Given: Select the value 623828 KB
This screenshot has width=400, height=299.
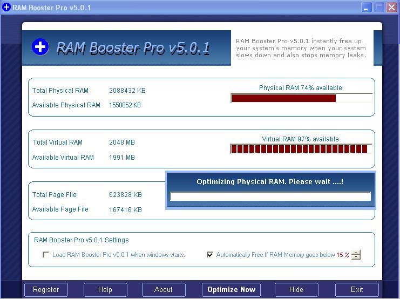Looking at the screenshot, I should point(125,195).
